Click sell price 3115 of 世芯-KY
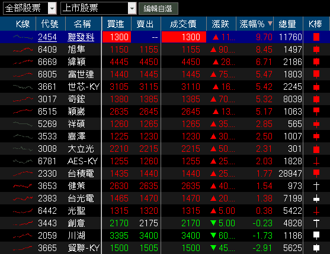The image size is (330, 254). tap(149, 87)
